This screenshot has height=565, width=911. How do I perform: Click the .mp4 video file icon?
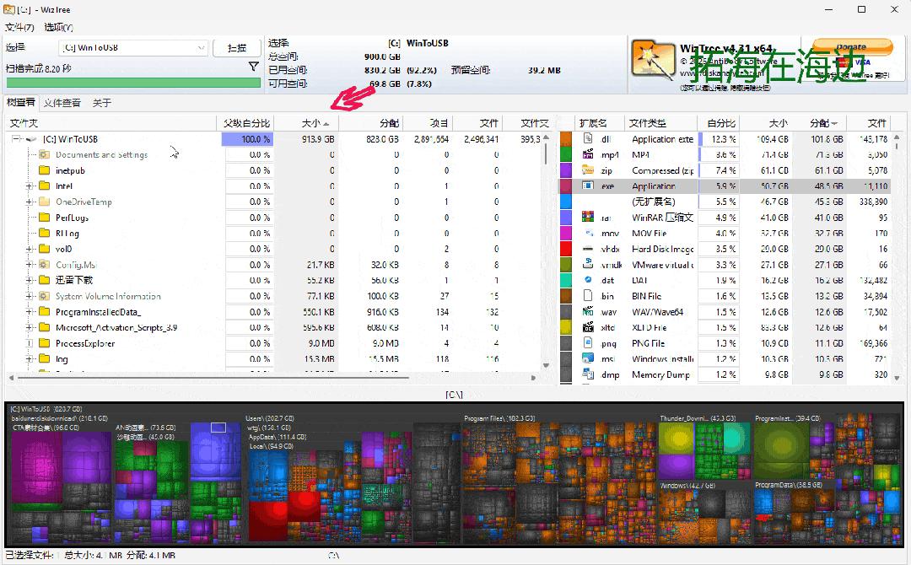(x=588, y=153)
